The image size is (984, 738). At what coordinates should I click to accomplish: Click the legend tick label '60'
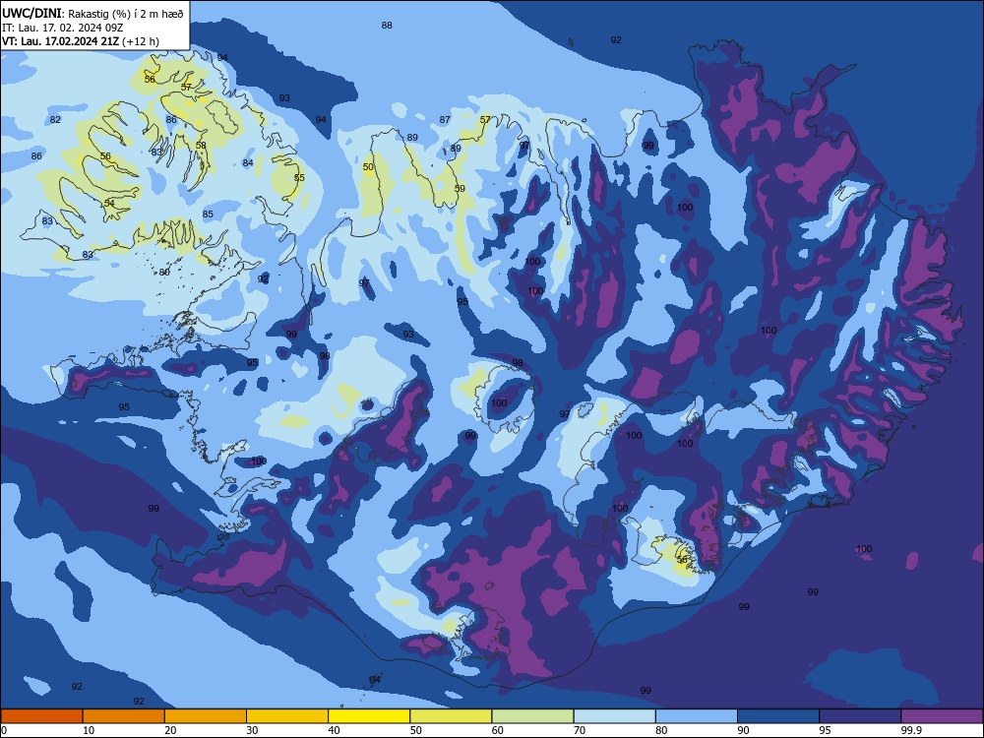tap(498, 730)
